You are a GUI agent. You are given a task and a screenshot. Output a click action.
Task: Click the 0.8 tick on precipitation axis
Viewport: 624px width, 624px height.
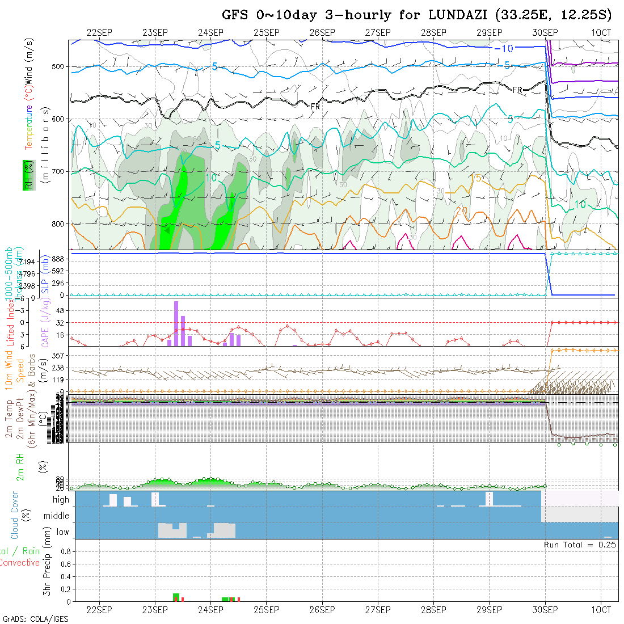64,551
